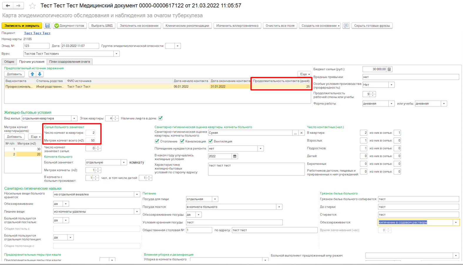
Task: Add document to favorites with star icon
Action: [33, 6]
